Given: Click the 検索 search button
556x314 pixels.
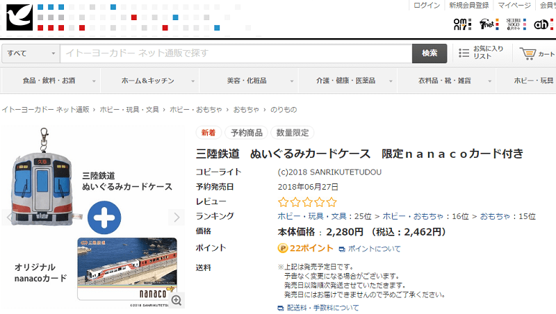Looking at the screenshot, I should click(430, 53).
